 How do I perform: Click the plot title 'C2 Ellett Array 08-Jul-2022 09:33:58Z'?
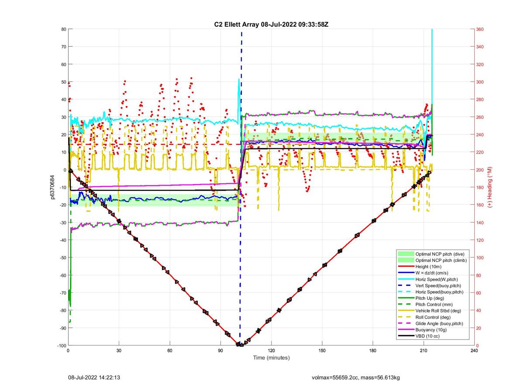[x=271, y=24]
